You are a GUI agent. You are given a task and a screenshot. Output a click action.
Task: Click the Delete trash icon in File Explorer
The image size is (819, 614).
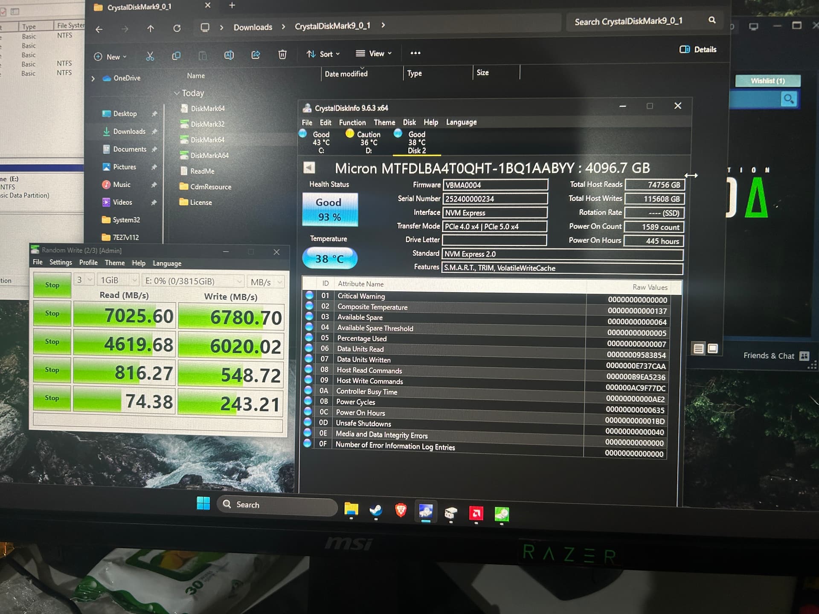(x=282, y=54)
